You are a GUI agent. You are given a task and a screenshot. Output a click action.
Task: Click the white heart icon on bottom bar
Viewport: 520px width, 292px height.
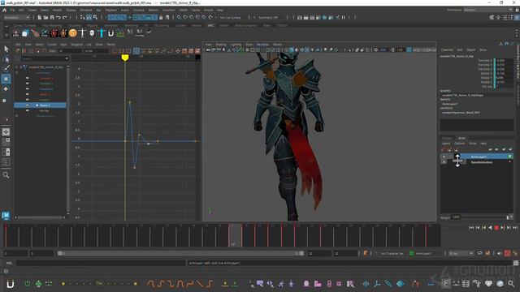tap(488, 284)
